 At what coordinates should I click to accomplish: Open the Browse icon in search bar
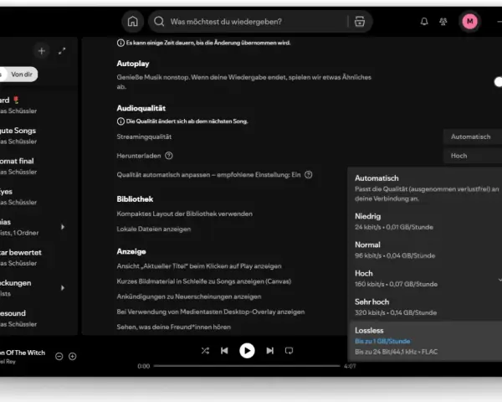[x=360, y=22]
